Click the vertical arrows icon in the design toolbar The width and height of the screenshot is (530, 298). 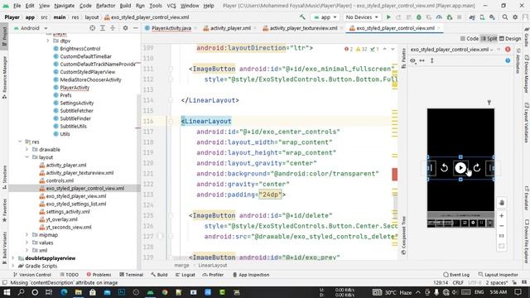point(431,60)
